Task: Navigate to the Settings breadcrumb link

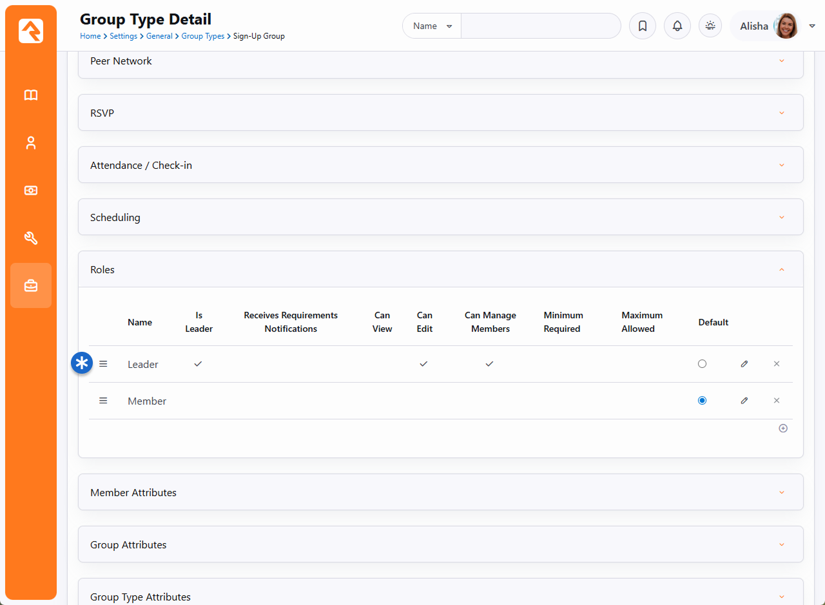Action: point(123,36)
